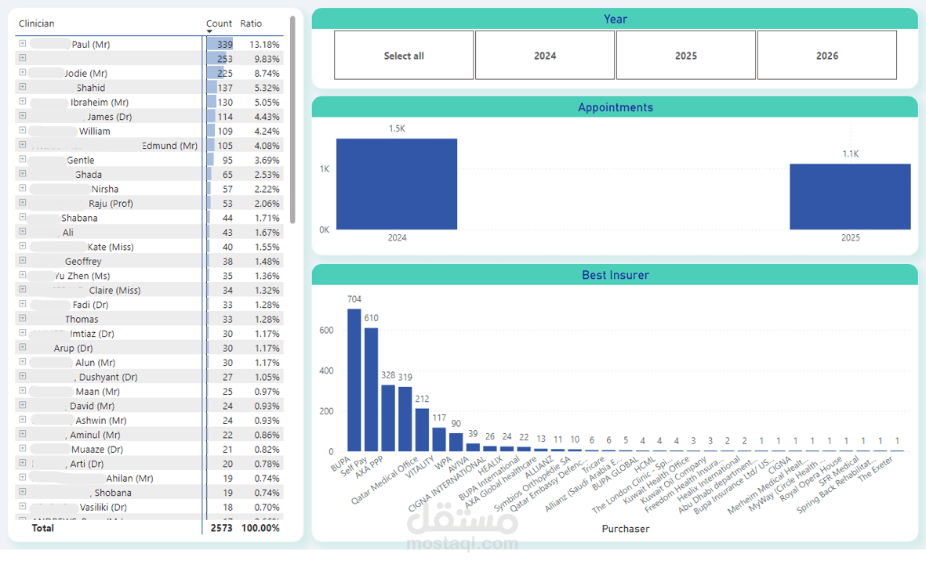Click the Purchaser axis title
Screen dimensions: 926x564
click(x=626, y=529)
